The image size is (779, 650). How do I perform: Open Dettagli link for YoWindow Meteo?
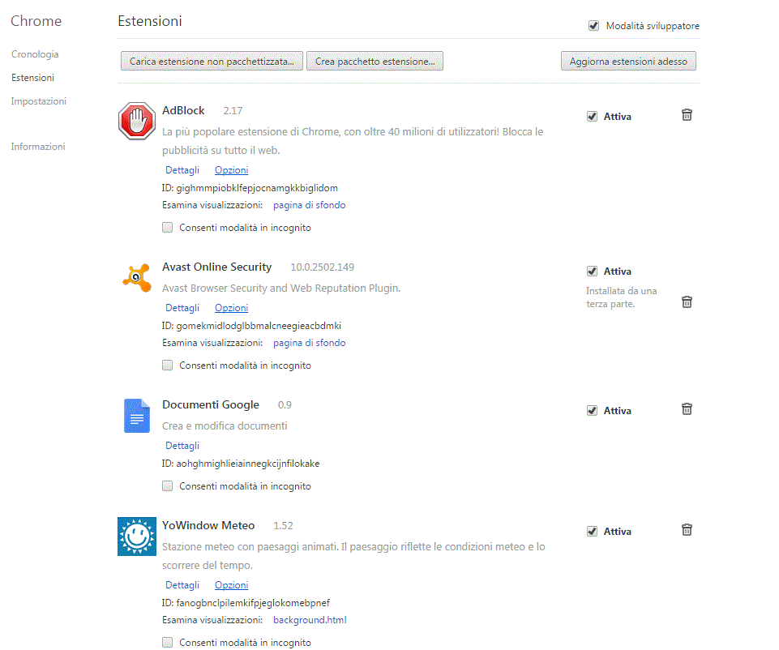[x=182, y=585]
